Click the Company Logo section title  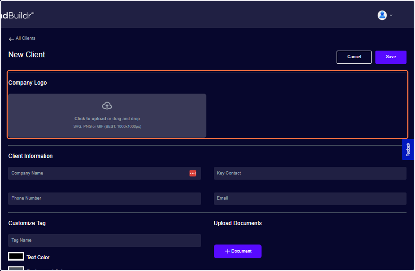pyautogui.click(x=28, y=83)
